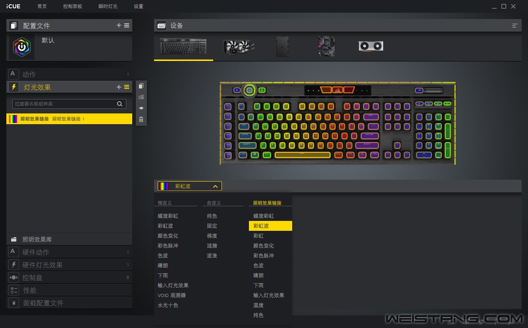This screenshot has width=528, height=328.
Task: Select 彩虹 under 照明效果链接
Action: [258, 236]
